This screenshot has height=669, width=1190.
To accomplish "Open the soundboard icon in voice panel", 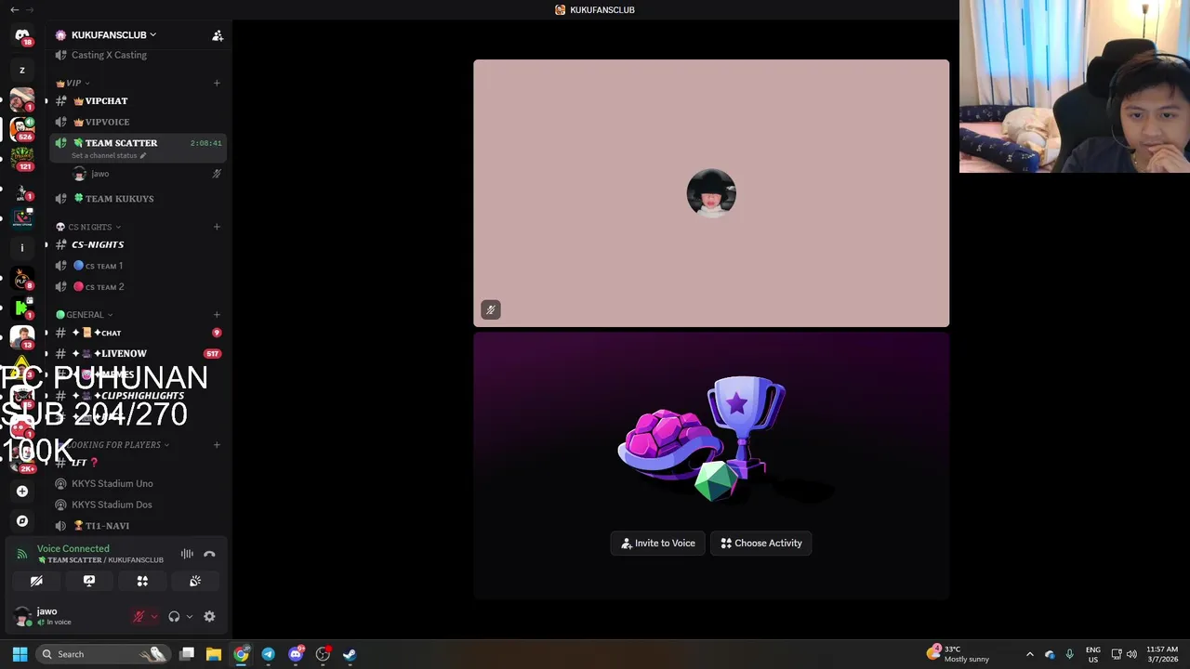I will pos(195,581).
